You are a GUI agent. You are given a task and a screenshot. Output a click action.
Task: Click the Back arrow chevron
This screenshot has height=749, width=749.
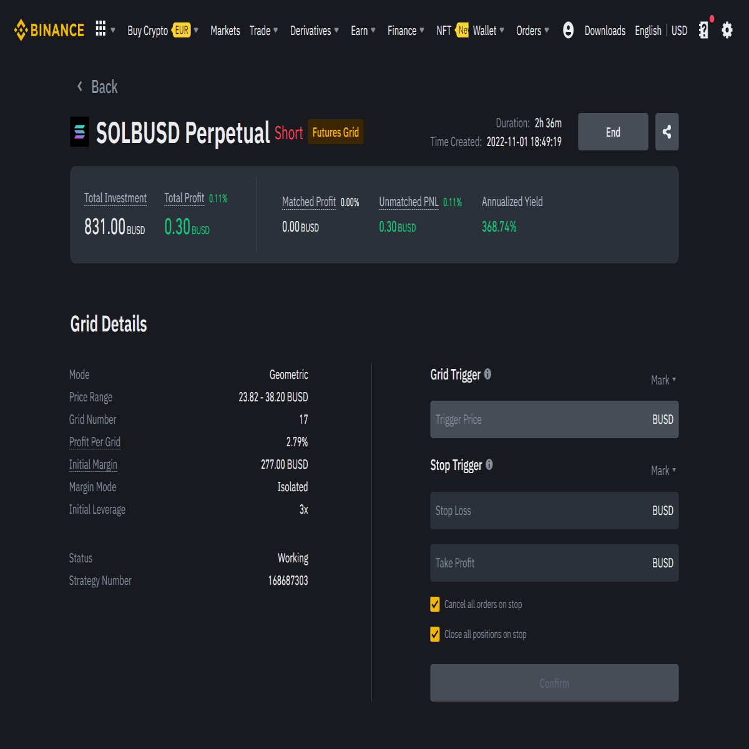pyautogui.click(x=79, y=87)
